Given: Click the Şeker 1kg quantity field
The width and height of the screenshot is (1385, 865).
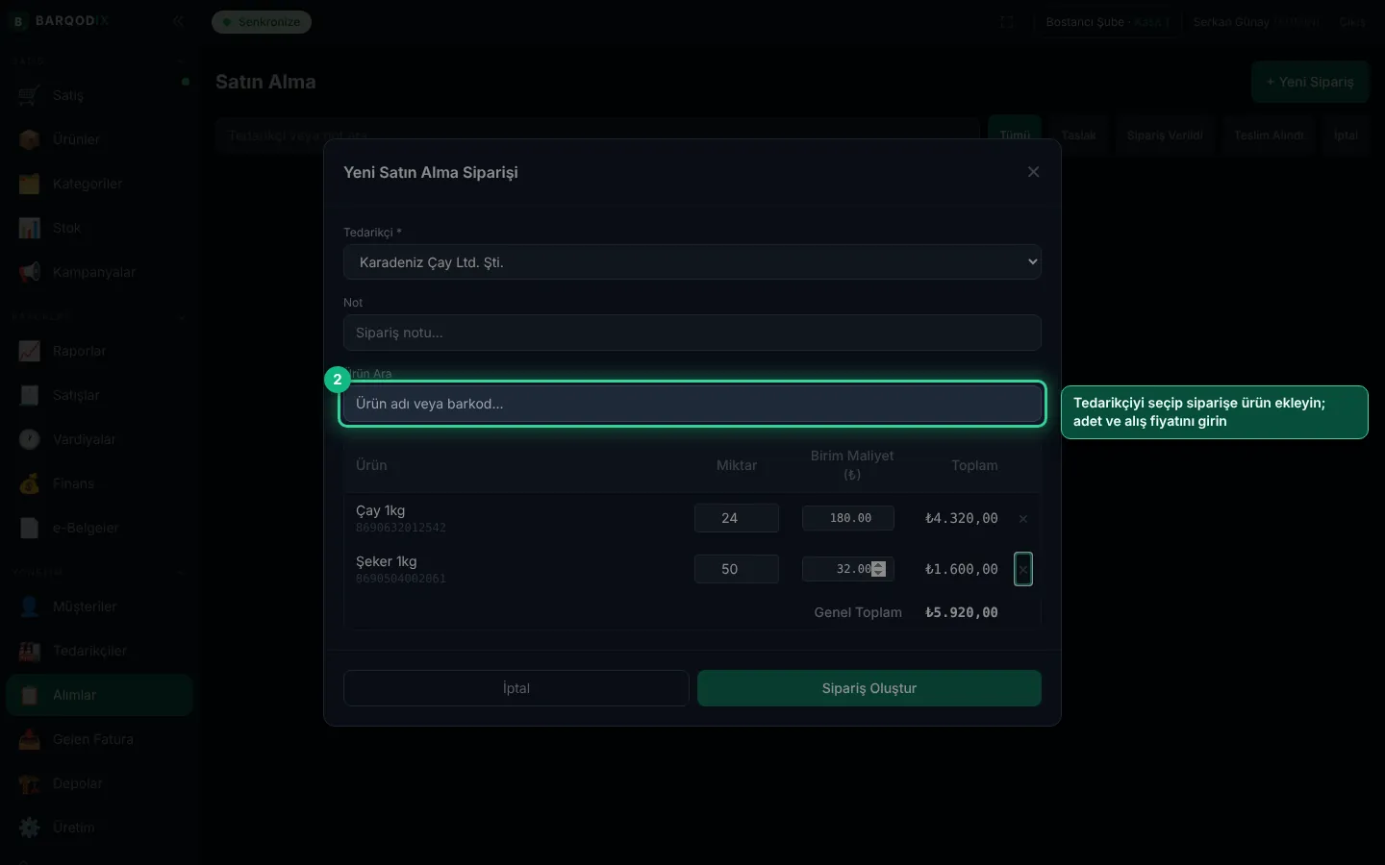Looking at the screenshot, I should tap(737, 569).
